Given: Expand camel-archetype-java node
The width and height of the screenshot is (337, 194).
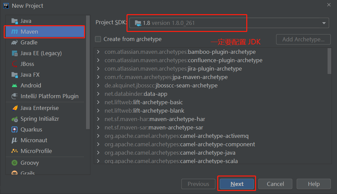Looking at the screenshot, I should [98, 153].
